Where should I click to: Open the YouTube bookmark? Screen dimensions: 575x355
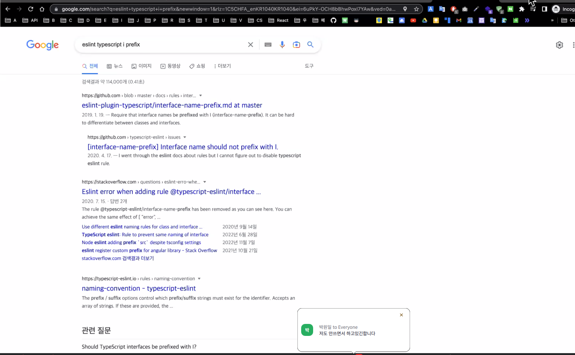tap(413, 20)
